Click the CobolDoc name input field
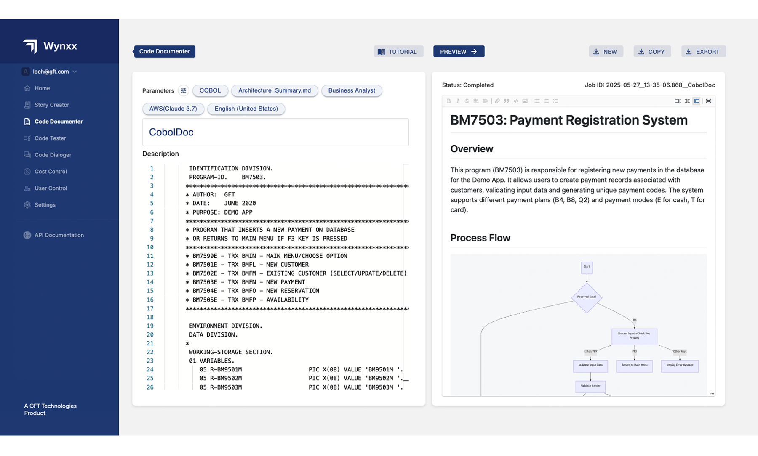The image size is (758, 456). (x=275, y=132)
